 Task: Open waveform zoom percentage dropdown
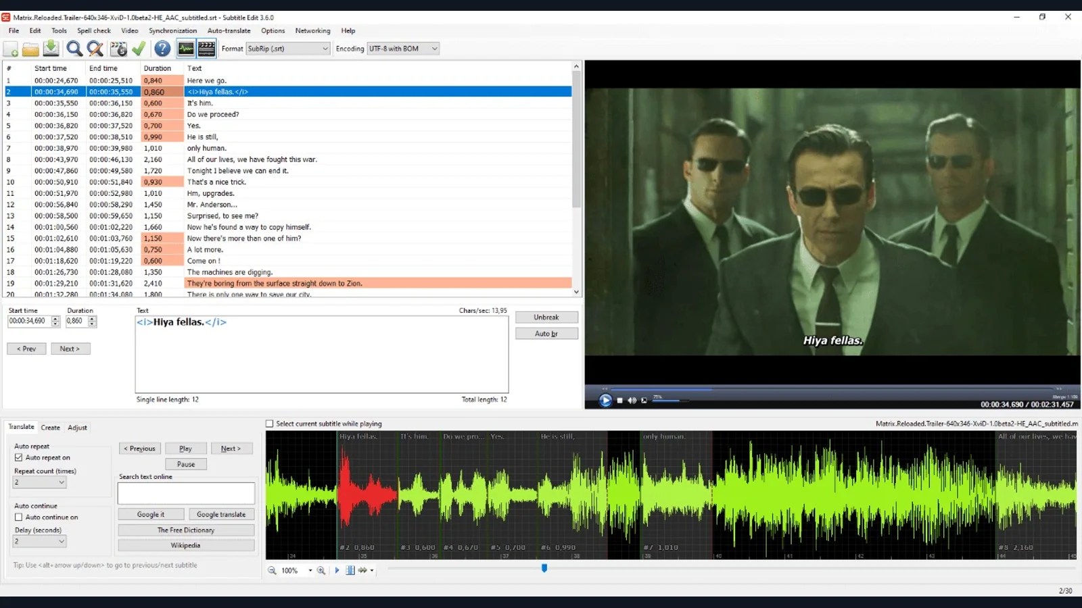tap(310, 571)
